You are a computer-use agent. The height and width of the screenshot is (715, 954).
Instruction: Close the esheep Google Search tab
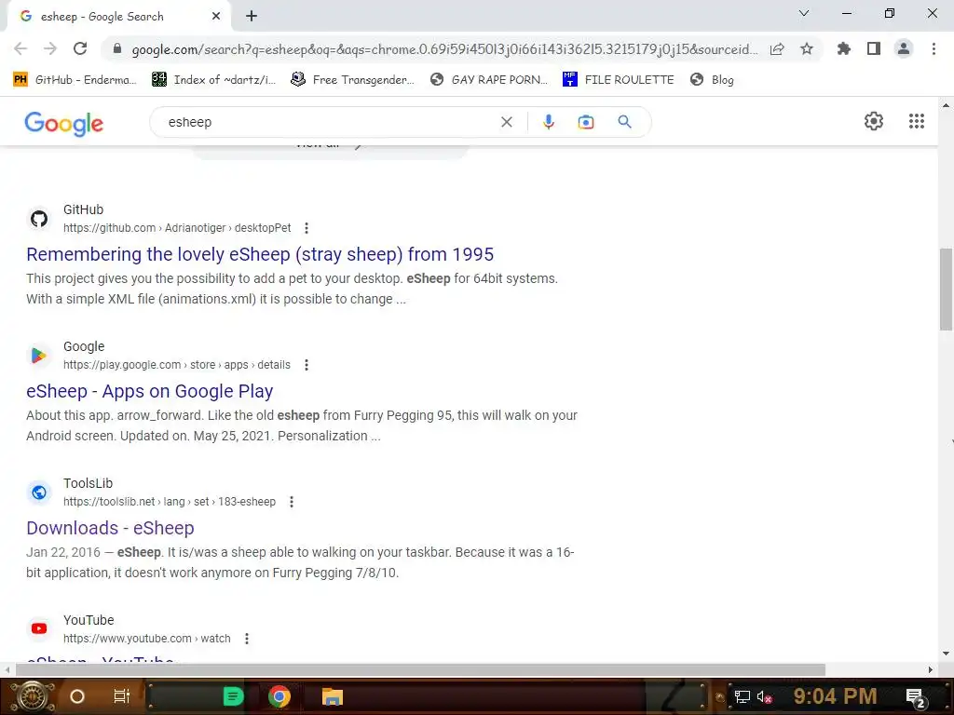pyautogui.click(x=216, y=17)
